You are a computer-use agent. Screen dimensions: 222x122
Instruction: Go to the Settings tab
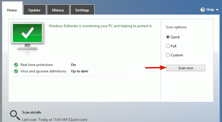pyautogui.click(x=82, y=10)
